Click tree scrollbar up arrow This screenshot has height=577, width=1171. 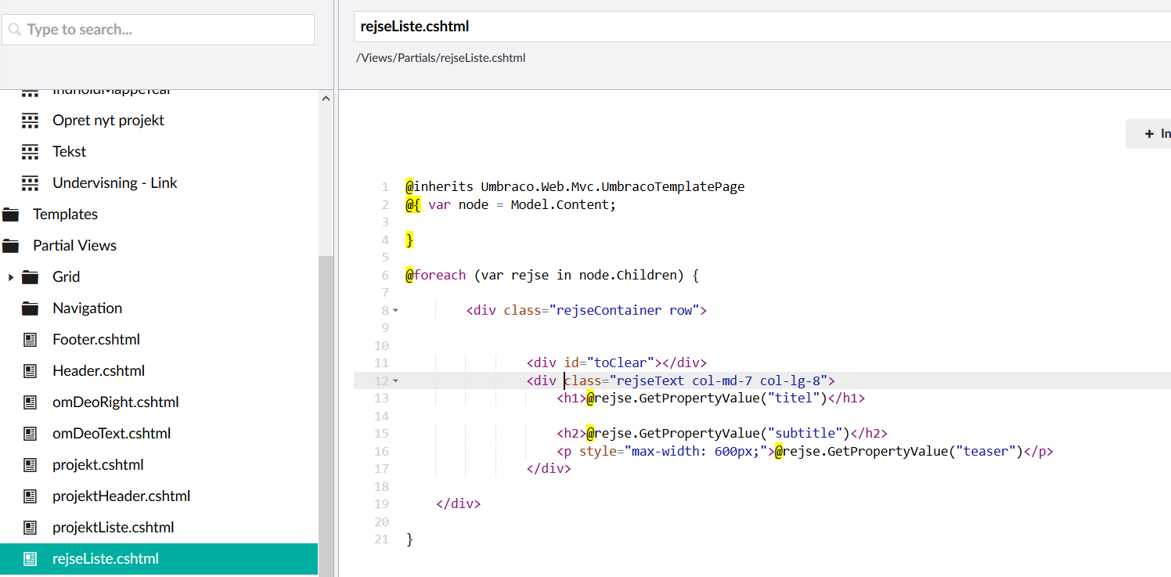[x=326, y=99]
